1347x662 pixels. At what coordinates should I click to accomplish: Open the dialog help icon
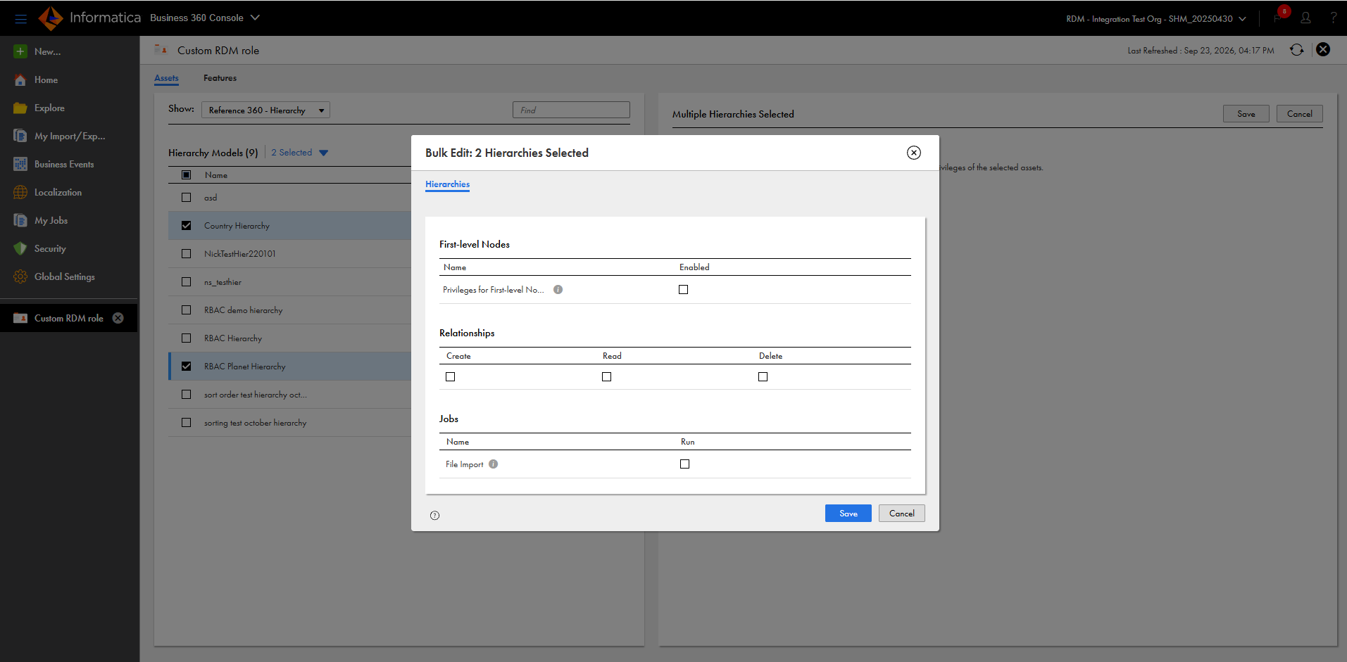tap(434, 515)
